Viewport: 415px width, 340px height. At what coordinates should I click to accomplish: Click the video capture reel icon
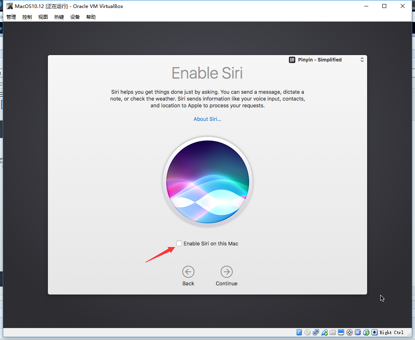350,332
